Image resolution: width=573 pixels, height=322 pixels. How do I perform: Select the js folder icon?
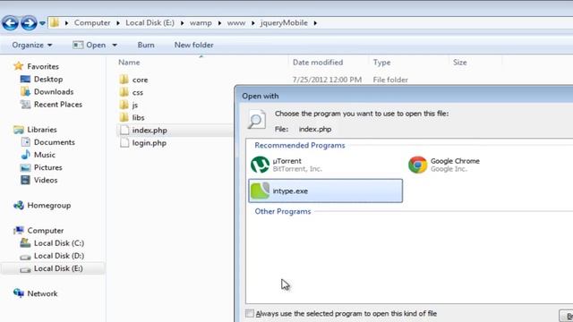point(124,105)
